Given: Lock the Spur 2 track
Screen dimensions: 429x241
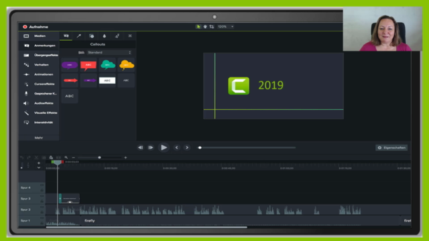Looking at the screenshot, I should 42,212.
